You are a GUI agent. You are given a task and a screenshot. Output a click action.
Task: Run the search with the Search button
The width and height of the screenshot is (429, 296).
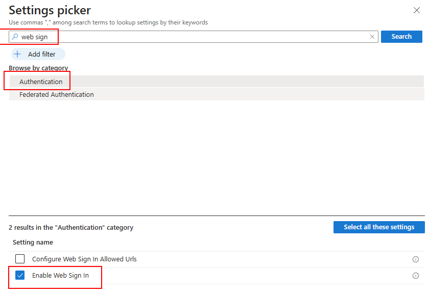tap(401, 37)
